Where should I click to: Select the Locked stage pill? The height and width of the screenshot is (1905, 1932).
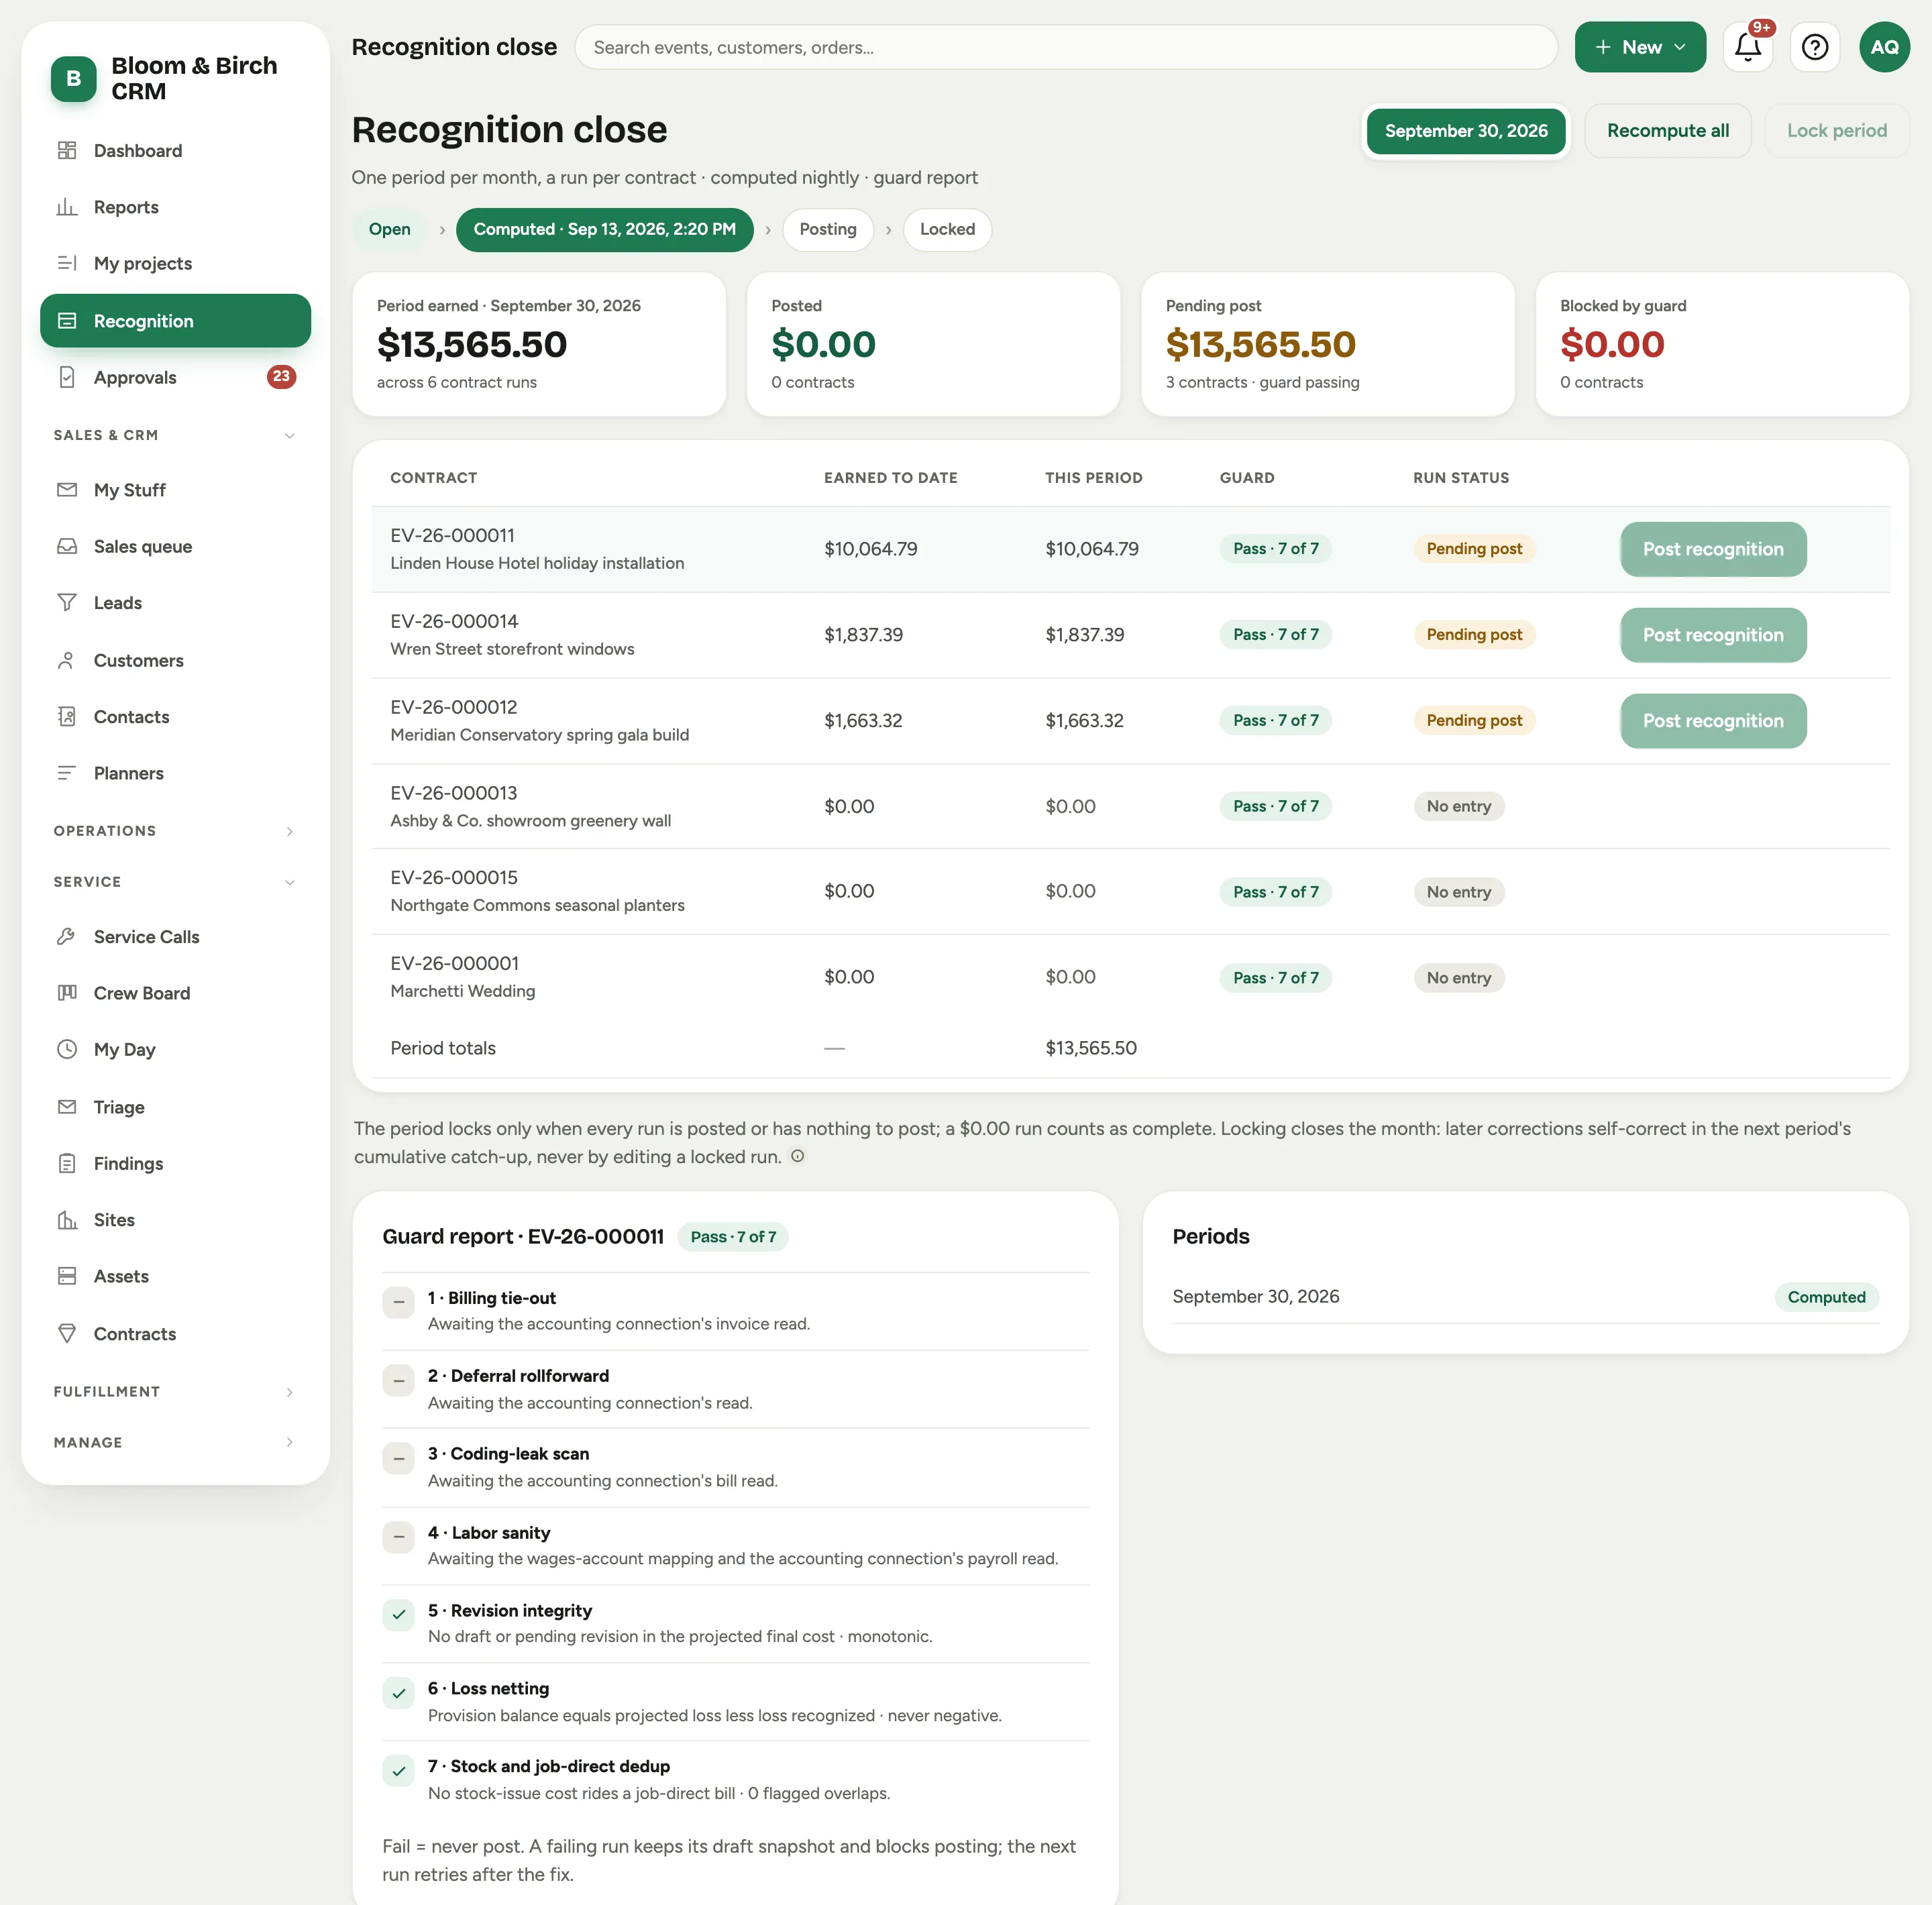click(x=947, y=229)
